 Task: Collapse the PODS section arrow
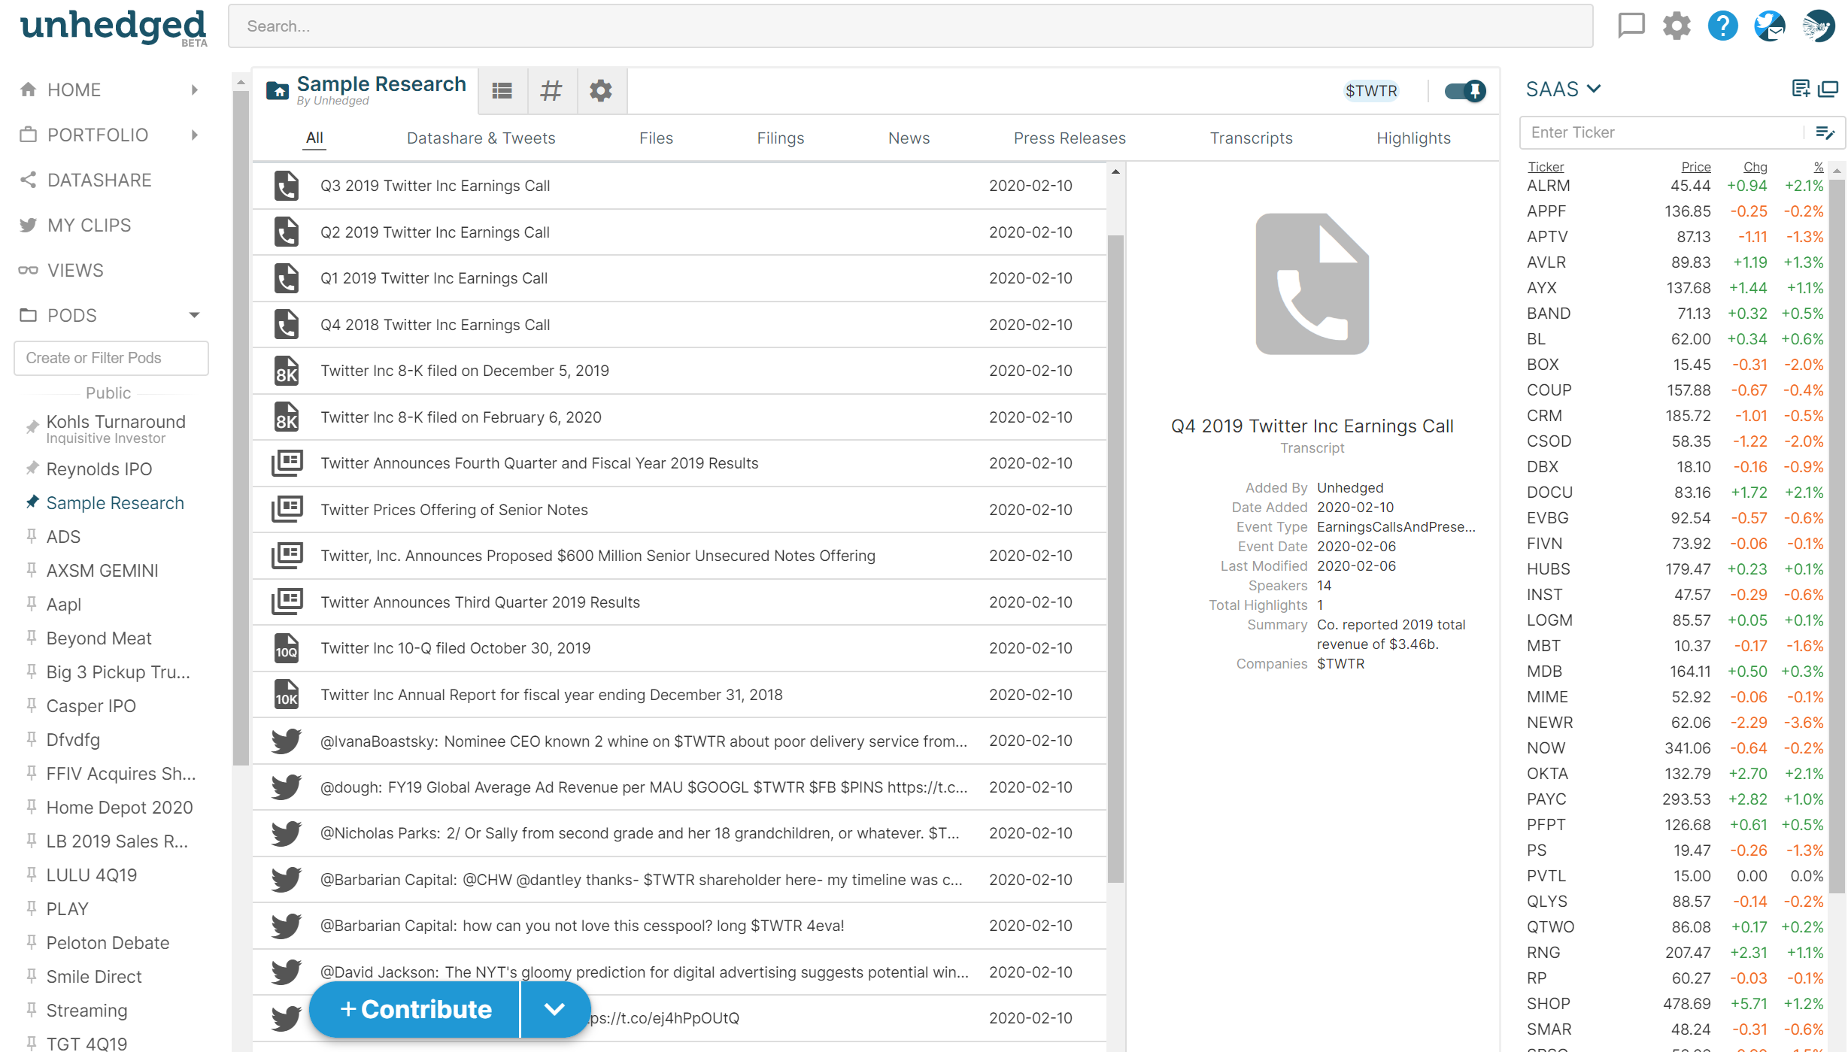[x=194, y=315]
